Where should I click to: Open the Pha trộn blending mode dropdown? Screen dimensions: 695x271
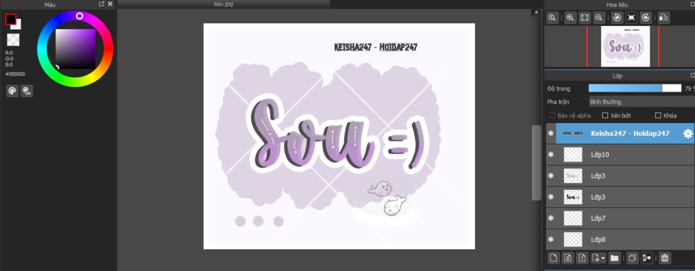[642, 102]
